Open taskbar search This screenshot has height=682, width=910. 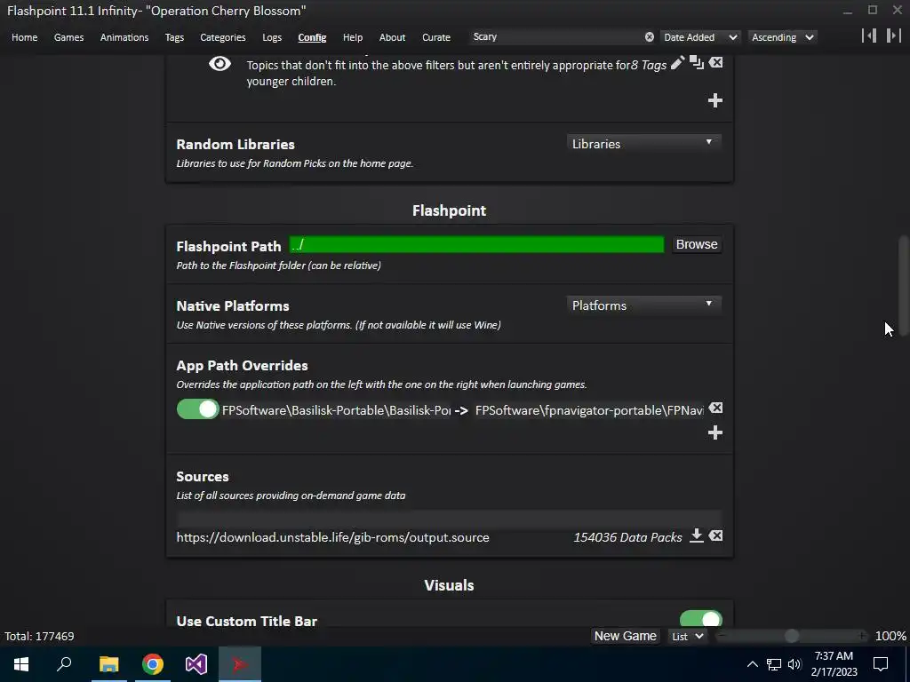(64, 664)
